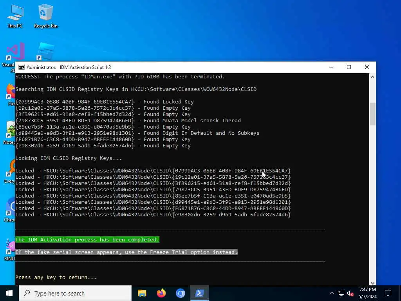Open the notification center icon
Screen dimensions: 401x301
pos(388,293)
